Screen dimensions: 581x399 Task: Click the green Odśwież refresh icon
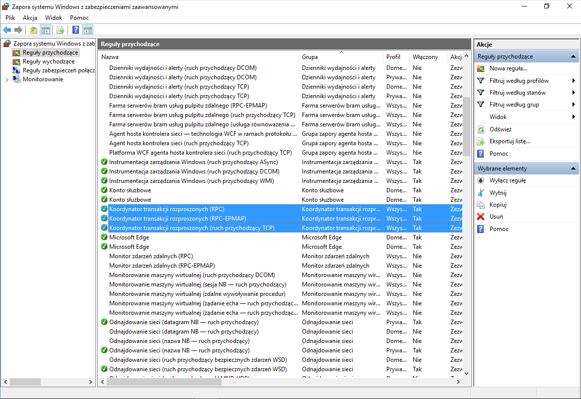click(481, 129)
